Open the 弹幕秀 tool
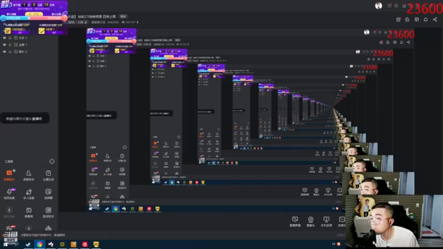The image size is (443, 249). pos(29,212)
